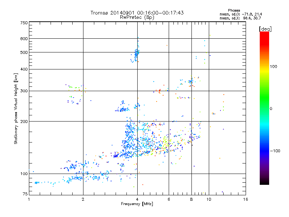This screenshot has height=217, width=289.
Task: Click the x-axis tick label '1'
Action: [29, 199]
